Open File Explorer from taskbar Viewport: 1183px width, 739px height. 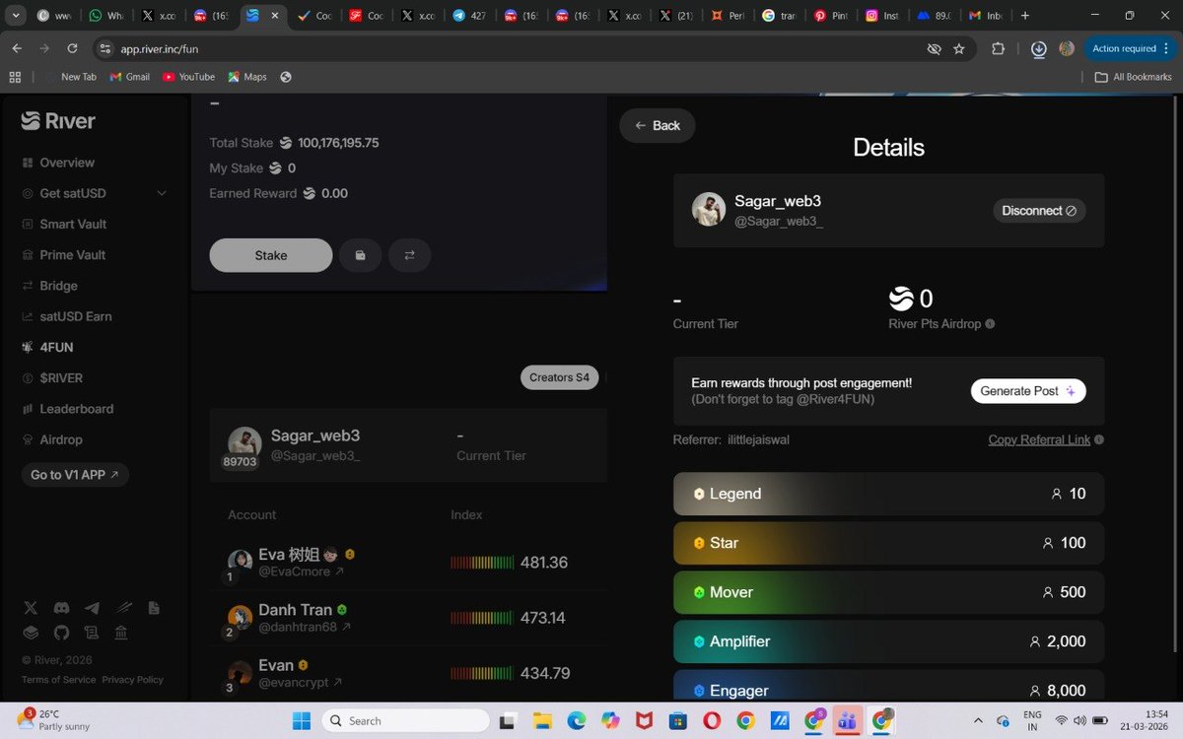tap(543, 720)
